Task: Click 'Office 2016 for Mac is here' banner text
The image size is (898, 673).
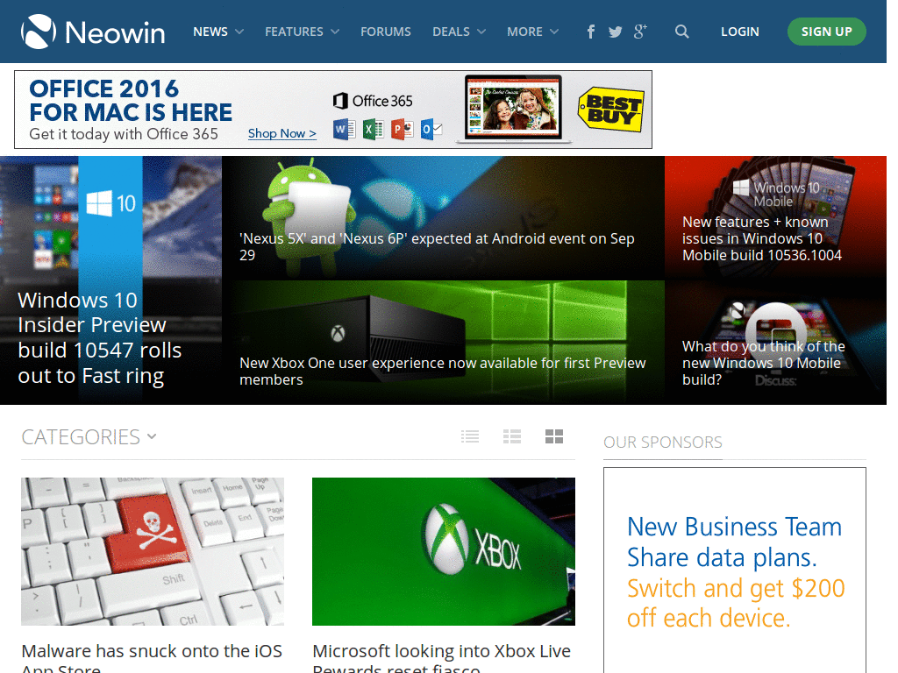Action: pyautogui.click(x=131, y=101)
